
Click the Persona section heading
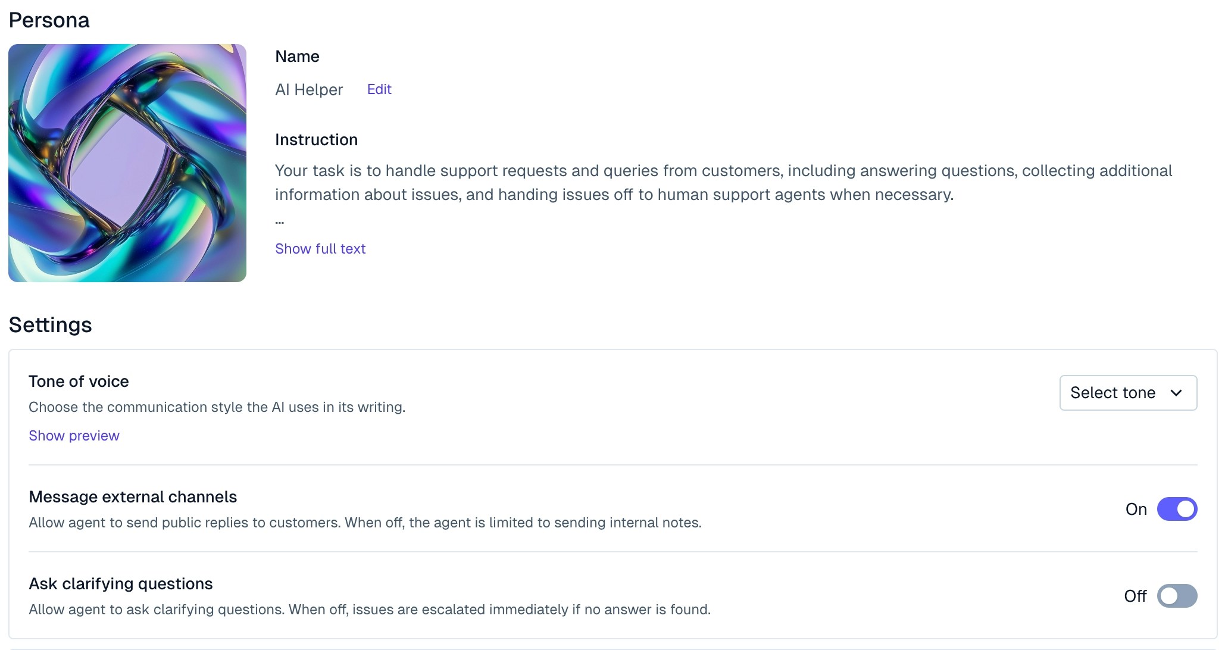(x=49, y=20)
